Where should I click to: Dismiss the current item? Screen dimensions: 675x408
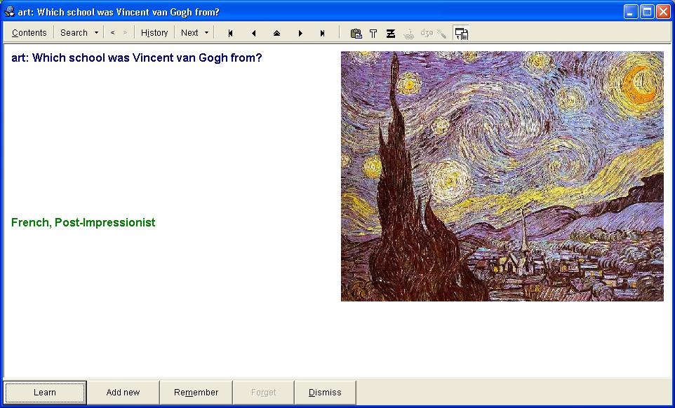[x=325, y=393]
